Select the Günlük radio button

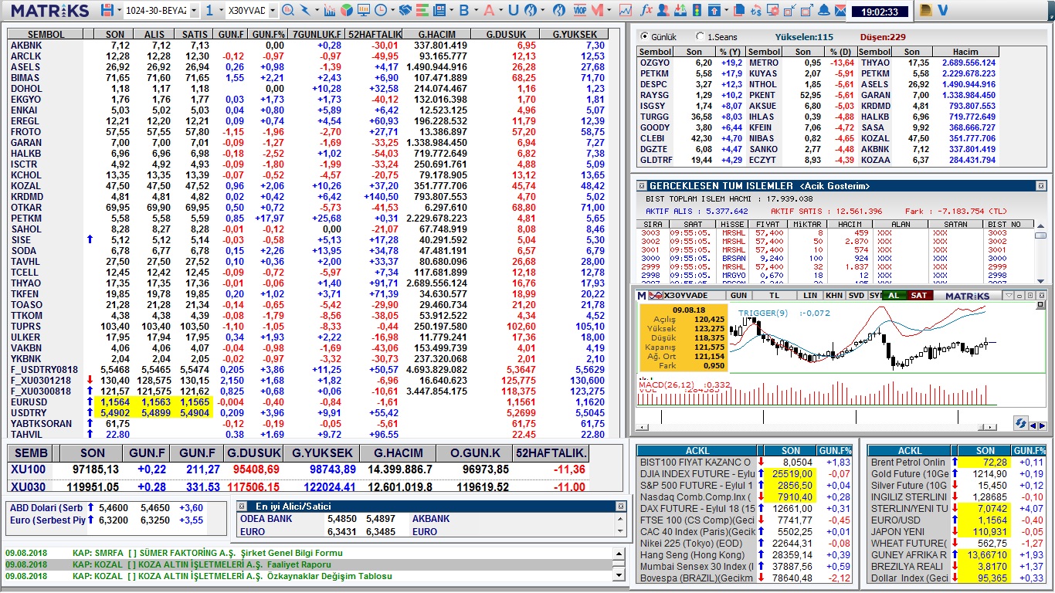[x=644, y=36]
